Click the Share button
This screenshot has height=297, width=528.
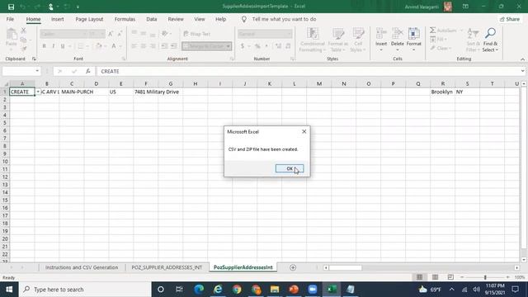click(510, 19)
